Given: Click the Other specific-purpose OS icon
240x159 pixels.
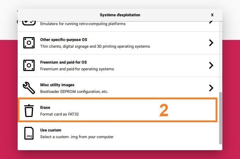Looking at the screenshot, I should [29, 43].
